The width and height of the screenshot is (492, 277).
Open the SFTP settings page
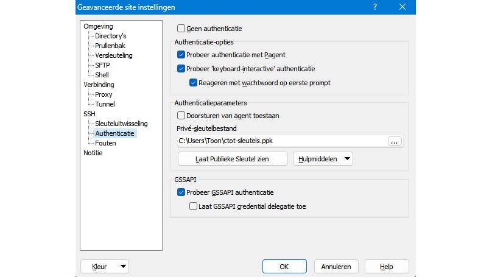(102, 65)
